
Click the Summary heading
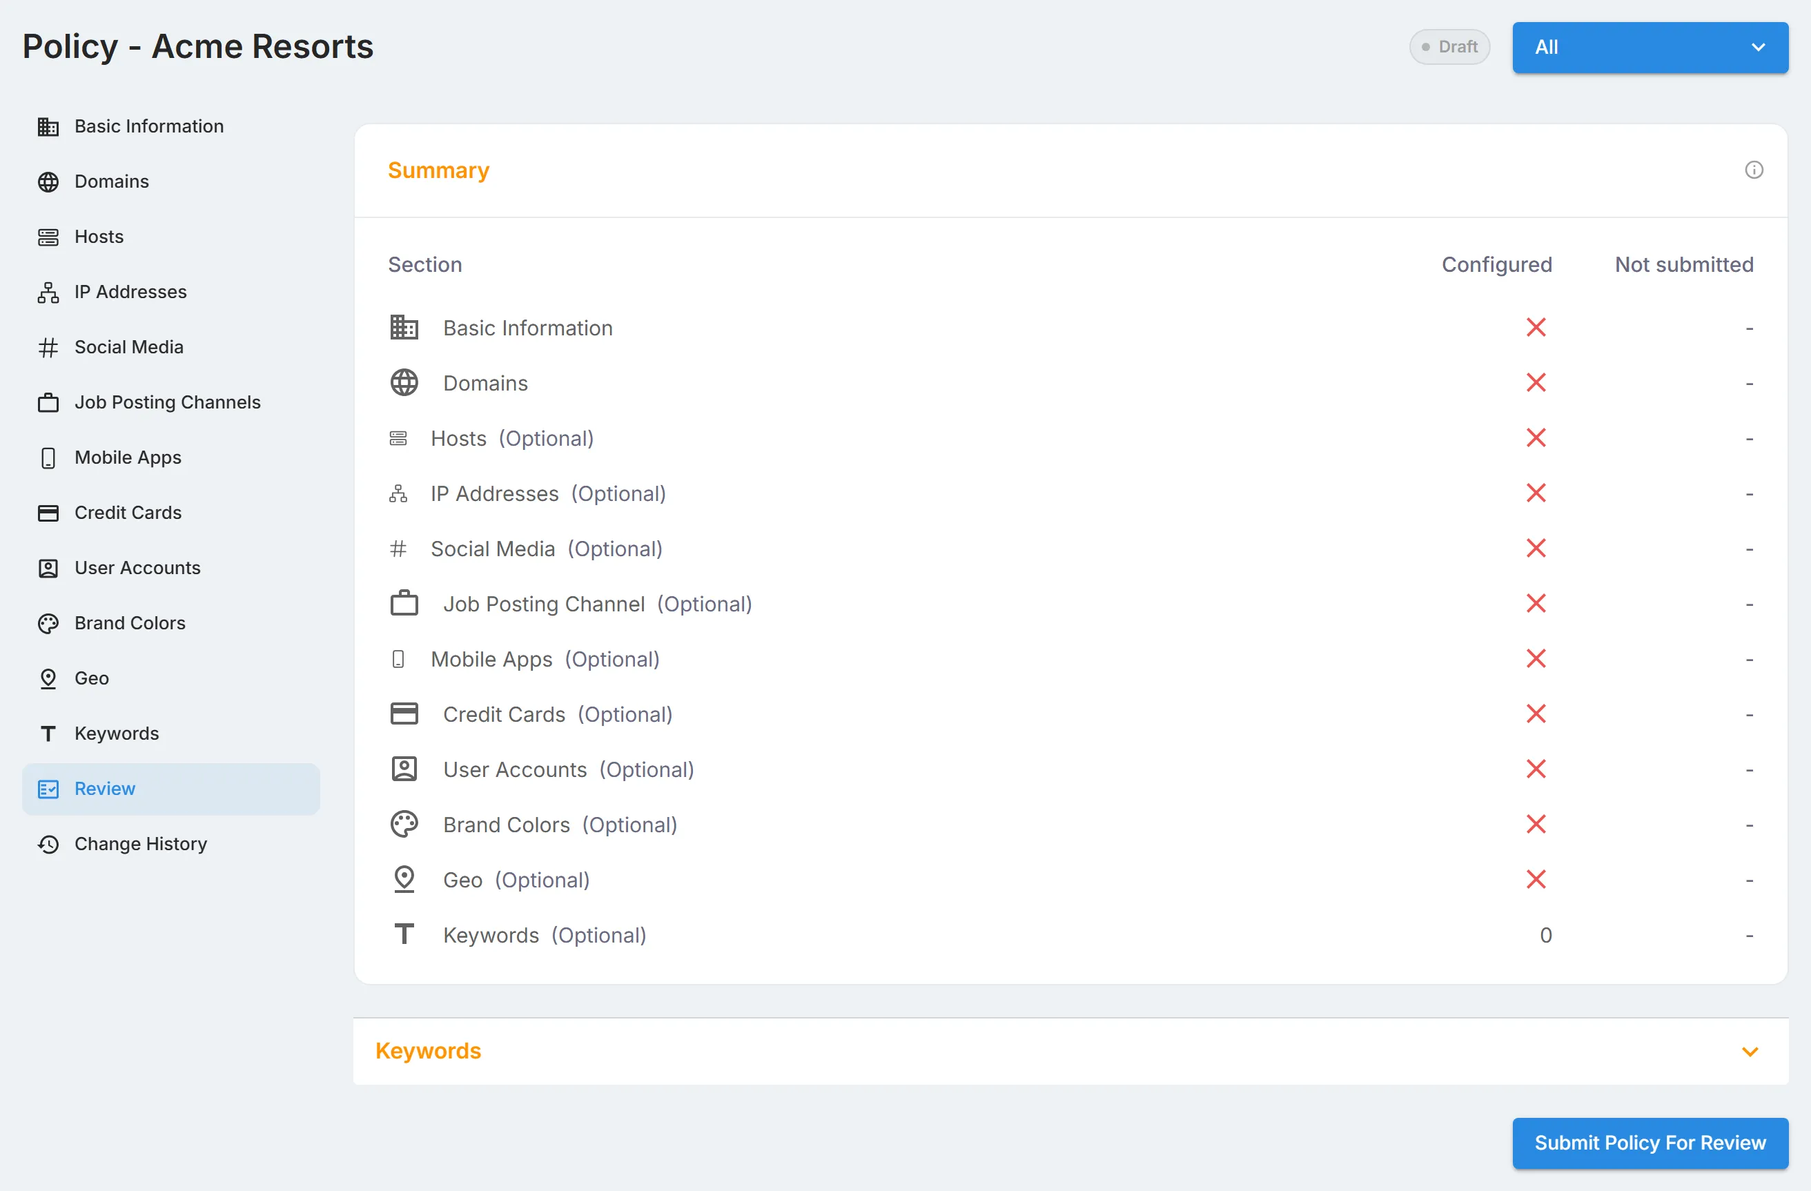tap(438, 170)
